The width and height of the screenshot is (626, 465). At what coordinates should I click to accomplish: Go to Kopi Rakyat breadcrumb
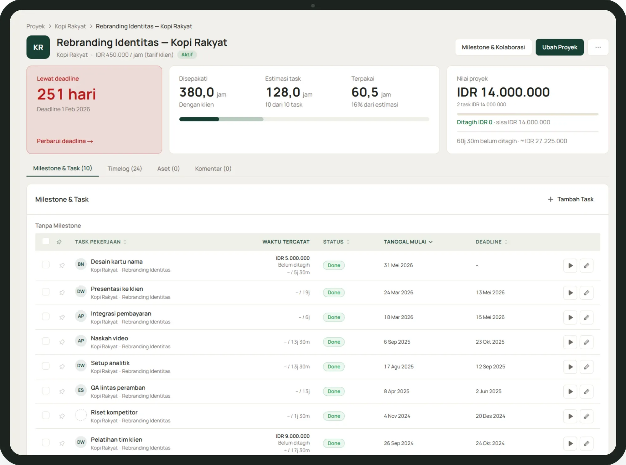(x=70, y=26)
